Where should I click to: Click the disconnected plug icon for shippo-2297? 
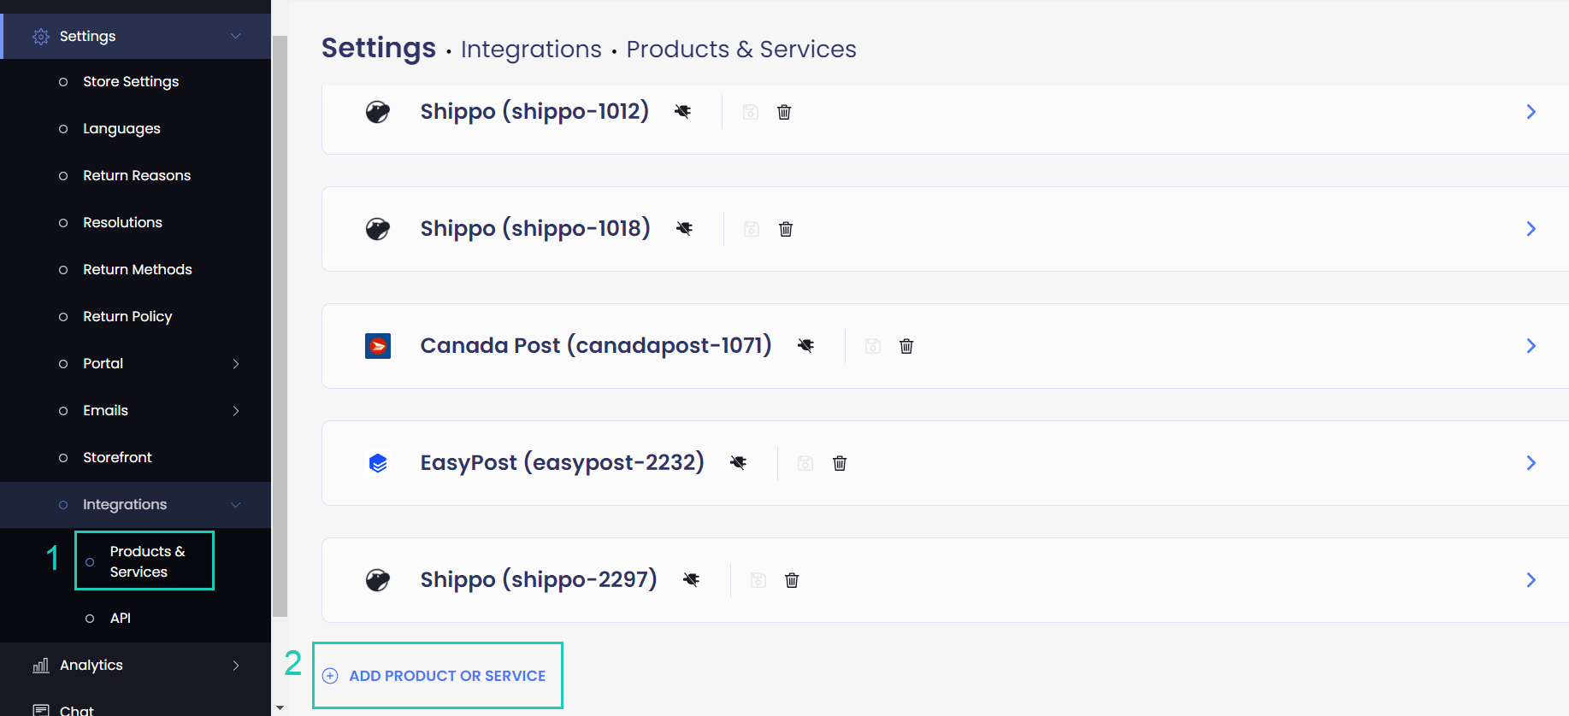tap(692, 579)
